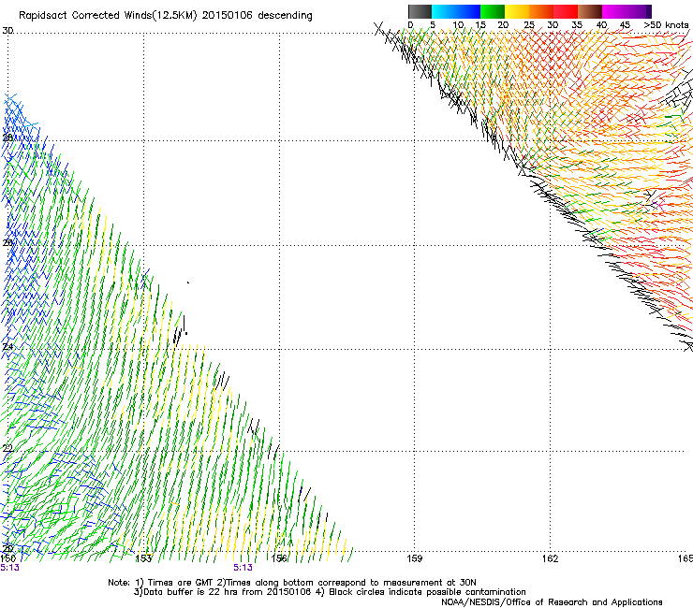Screen dimensions: 693x608
Task: Click the blue 5-15 knots legend segment
Action: pos(456,11)
